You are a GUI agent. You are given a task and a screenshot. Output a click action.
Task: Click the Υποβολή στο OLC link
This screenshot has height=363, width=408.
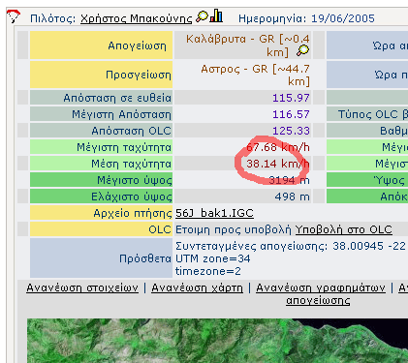pyautogui.click(x=344, y=229)
